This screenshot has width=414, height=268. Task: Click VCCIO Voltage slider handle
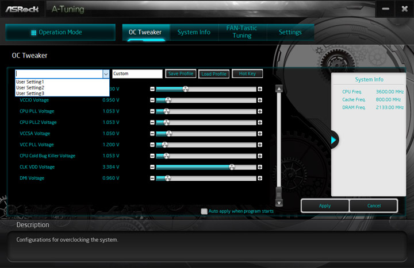pyautogui.click(x=168, y=100)
